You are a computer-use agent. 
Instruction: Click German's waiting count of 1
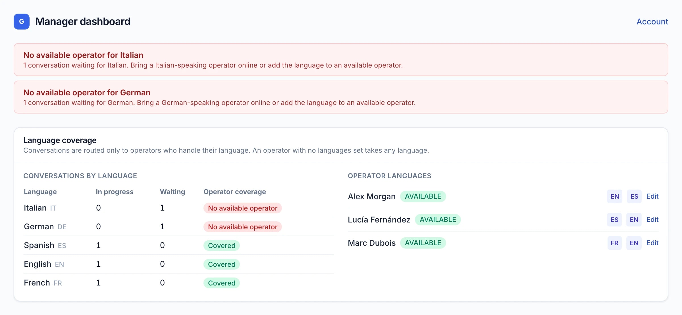[162, 227]
